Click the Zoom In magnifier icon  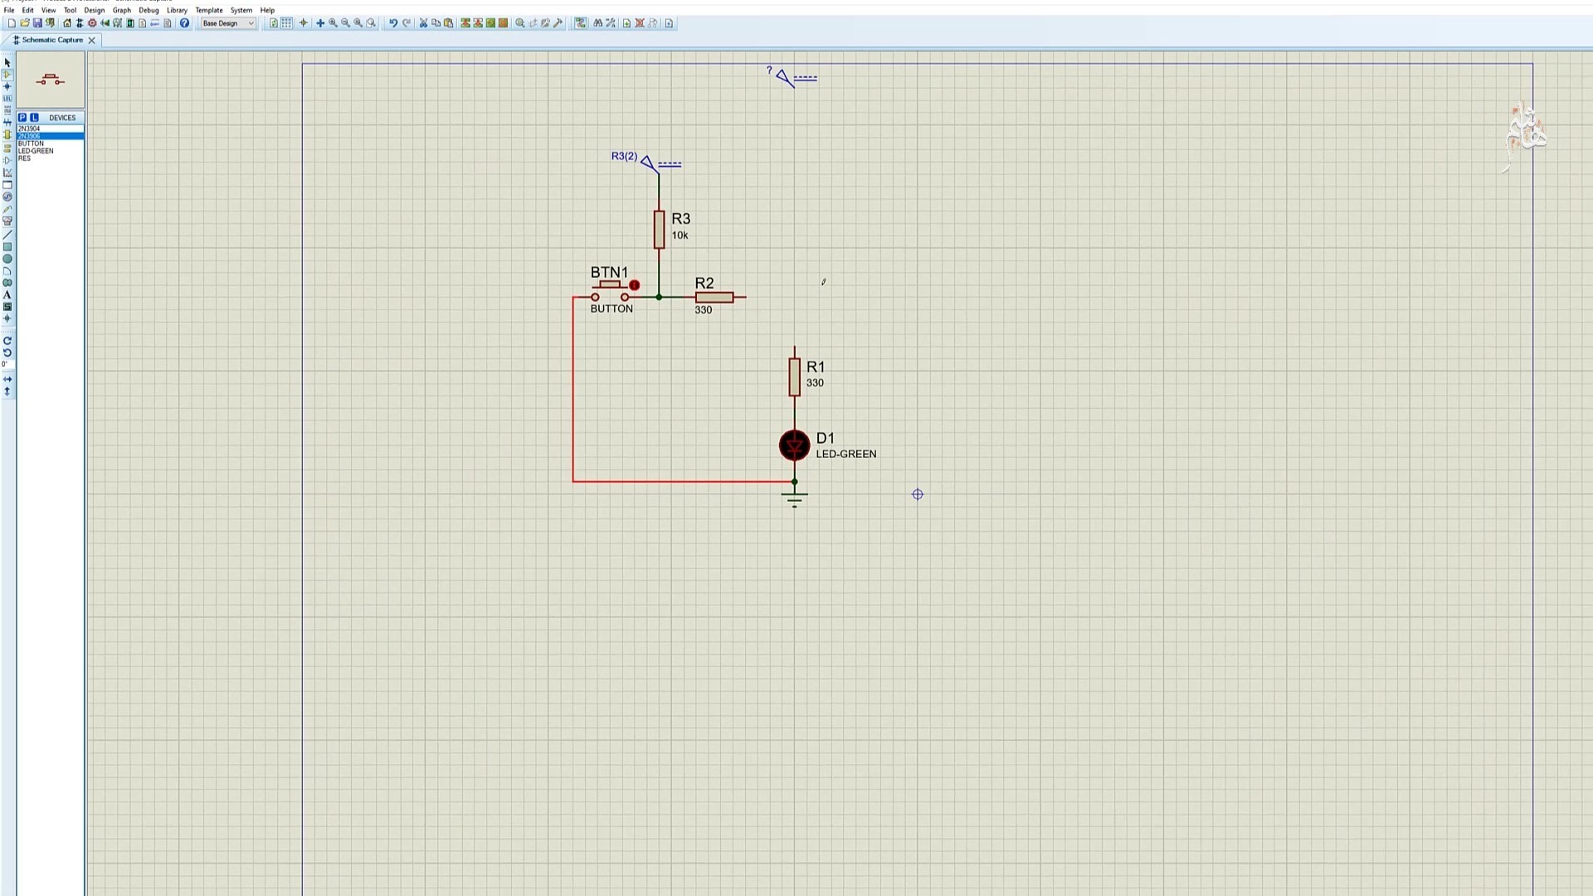333,23
